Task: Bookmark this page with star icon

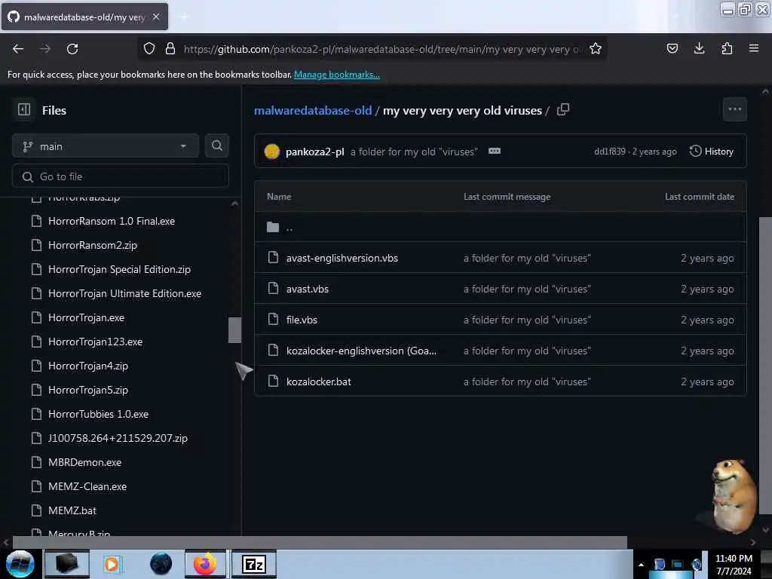Action: [x=596, y=48]
